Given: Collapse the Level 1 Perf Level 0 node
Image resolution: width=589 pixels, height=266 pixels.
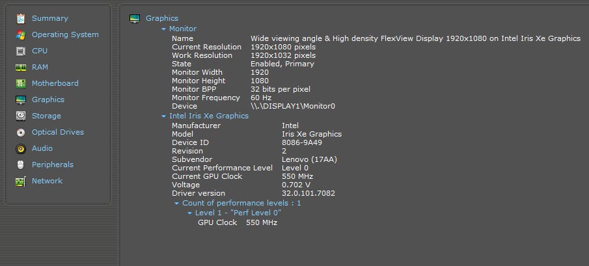Looking at the screenshot, I should click(189, 213).
